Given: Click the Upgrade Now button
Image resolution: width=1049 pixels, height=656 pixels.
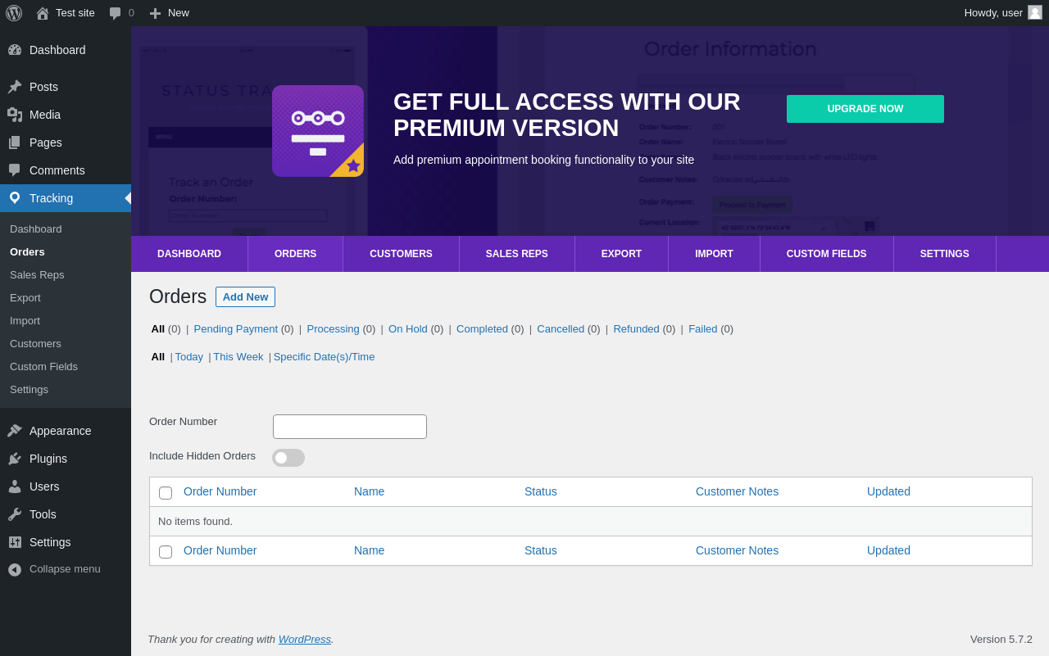Looking at the screenshot, I should 865,109.
